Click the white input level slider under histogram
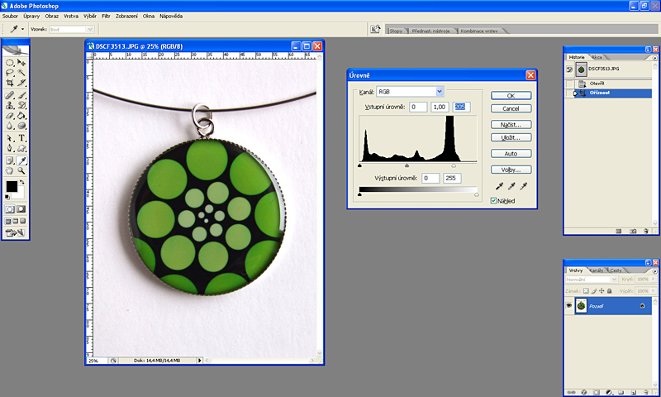Image resolution: width=661 pixels, height=397 pixels. (x=454, y=166)
